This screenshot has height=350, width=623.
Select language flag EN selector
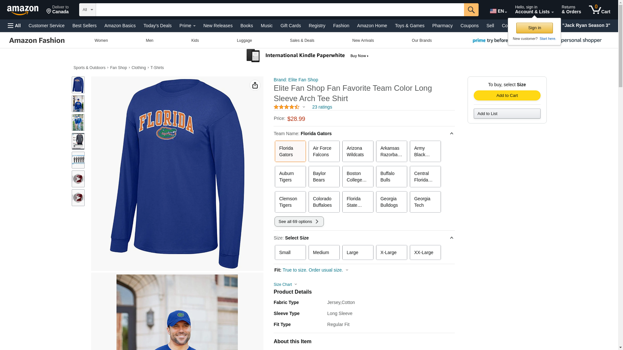498,11
